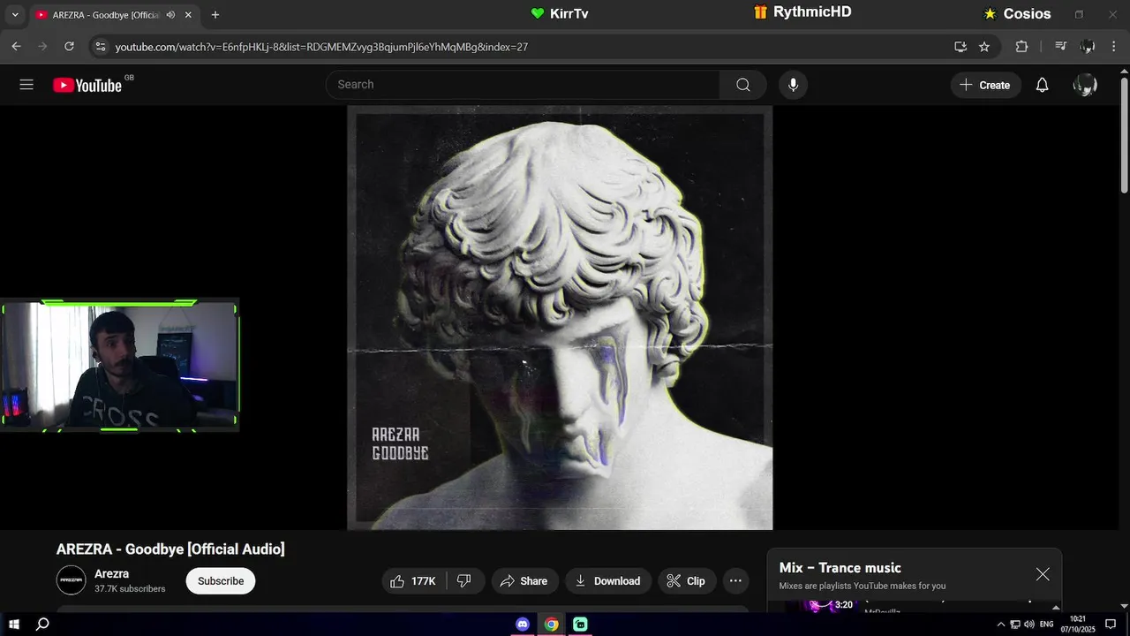
Task: Click the video player album artwork
Action: pyautogui.click(x=560, y=318)
